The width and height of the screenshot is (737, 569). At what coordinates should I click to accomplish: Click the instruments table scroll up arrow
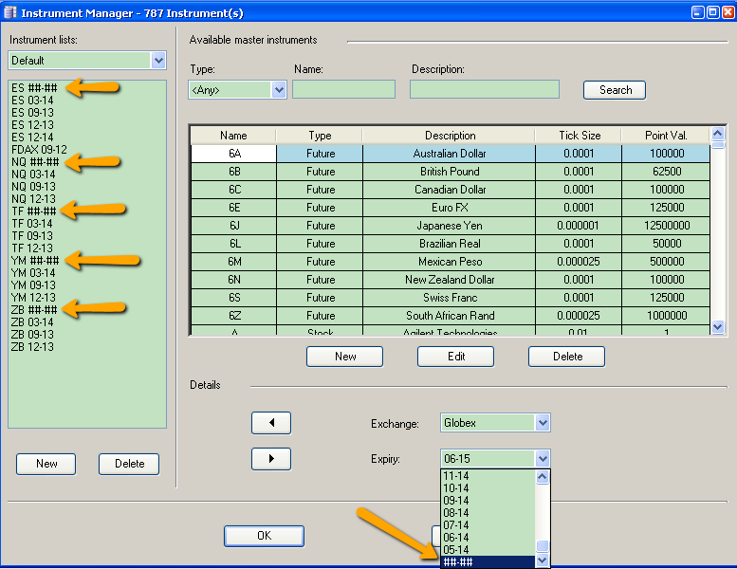point(718,134)
